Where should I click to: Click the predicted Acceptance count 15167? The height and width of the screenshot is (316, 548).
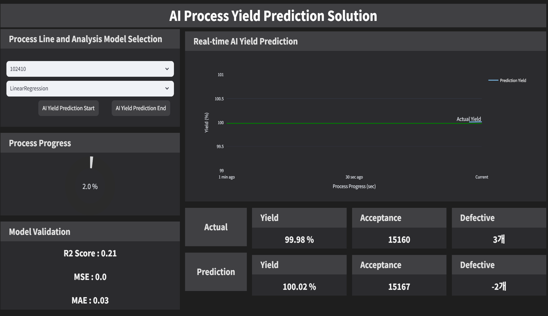tap(399, 287)
